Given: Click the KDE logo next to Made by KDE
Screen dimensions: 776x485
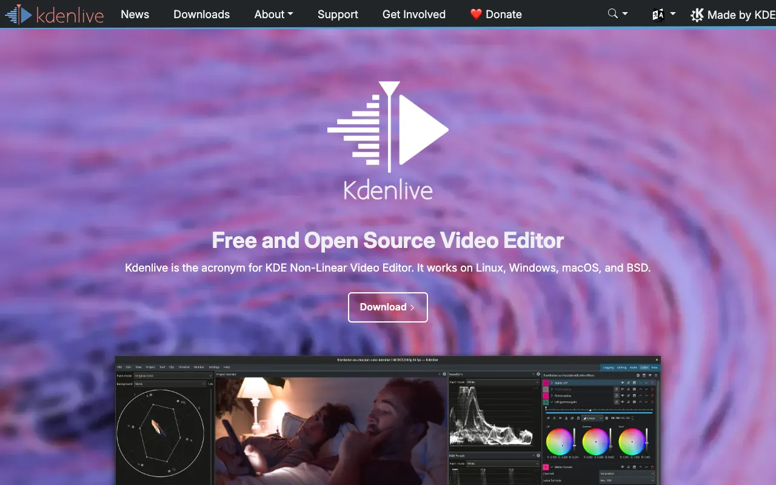Looking at the screenshot, I should [697, 14].
